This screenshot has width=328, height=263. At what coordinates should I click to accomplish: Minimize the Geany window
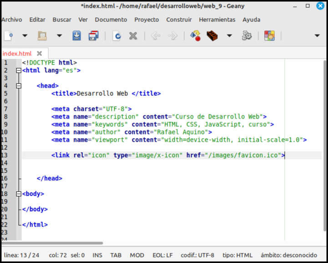295,6
